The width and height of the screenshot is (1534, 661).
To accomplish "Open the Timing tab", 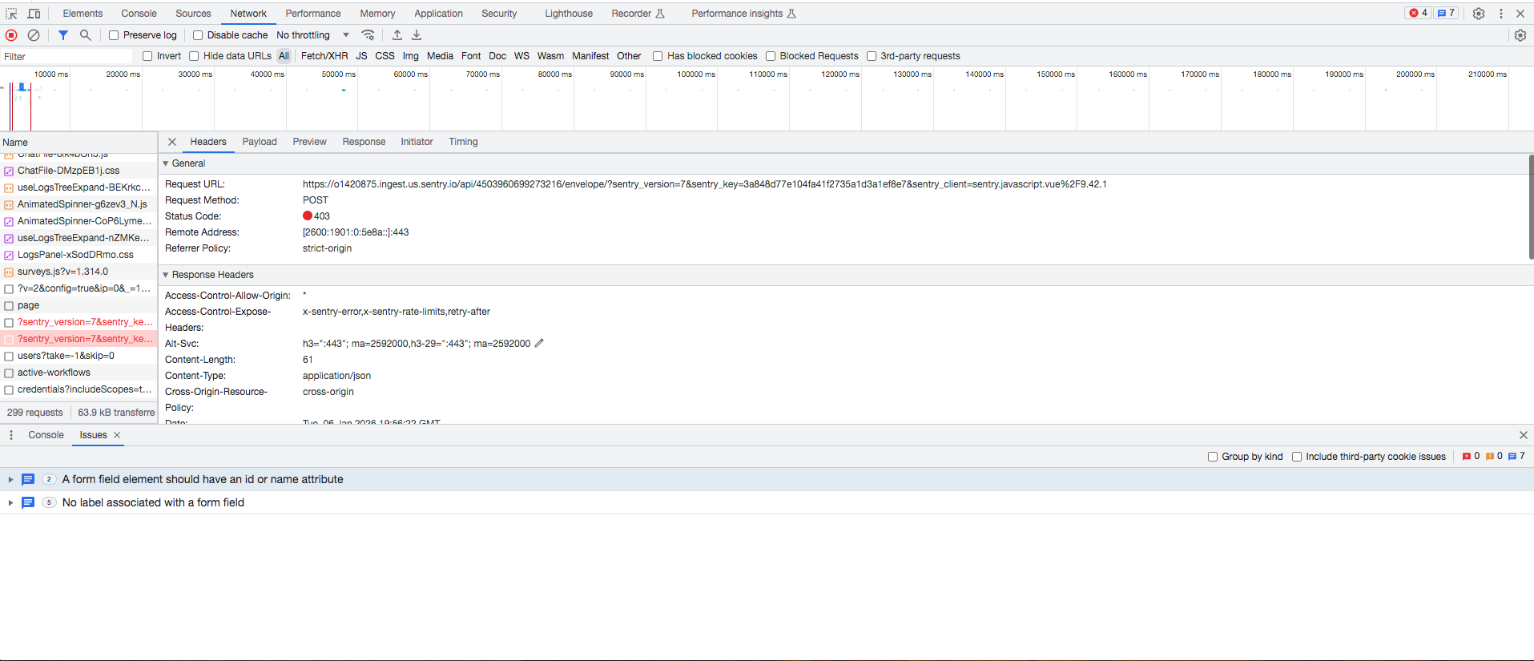I will click(x=463, y=142).
